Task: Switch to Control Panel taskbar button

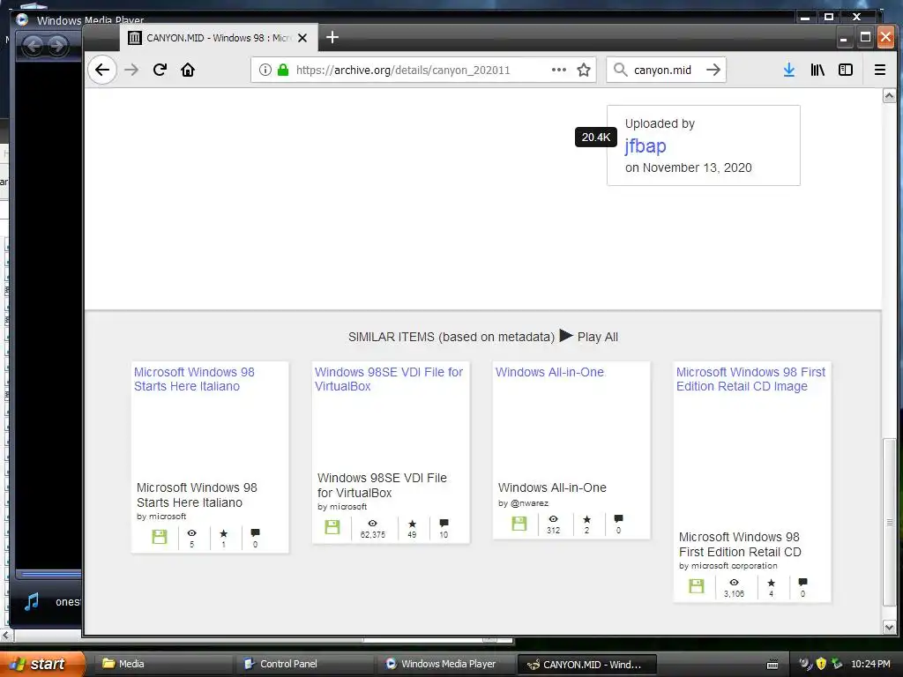Action: [304, 664]
